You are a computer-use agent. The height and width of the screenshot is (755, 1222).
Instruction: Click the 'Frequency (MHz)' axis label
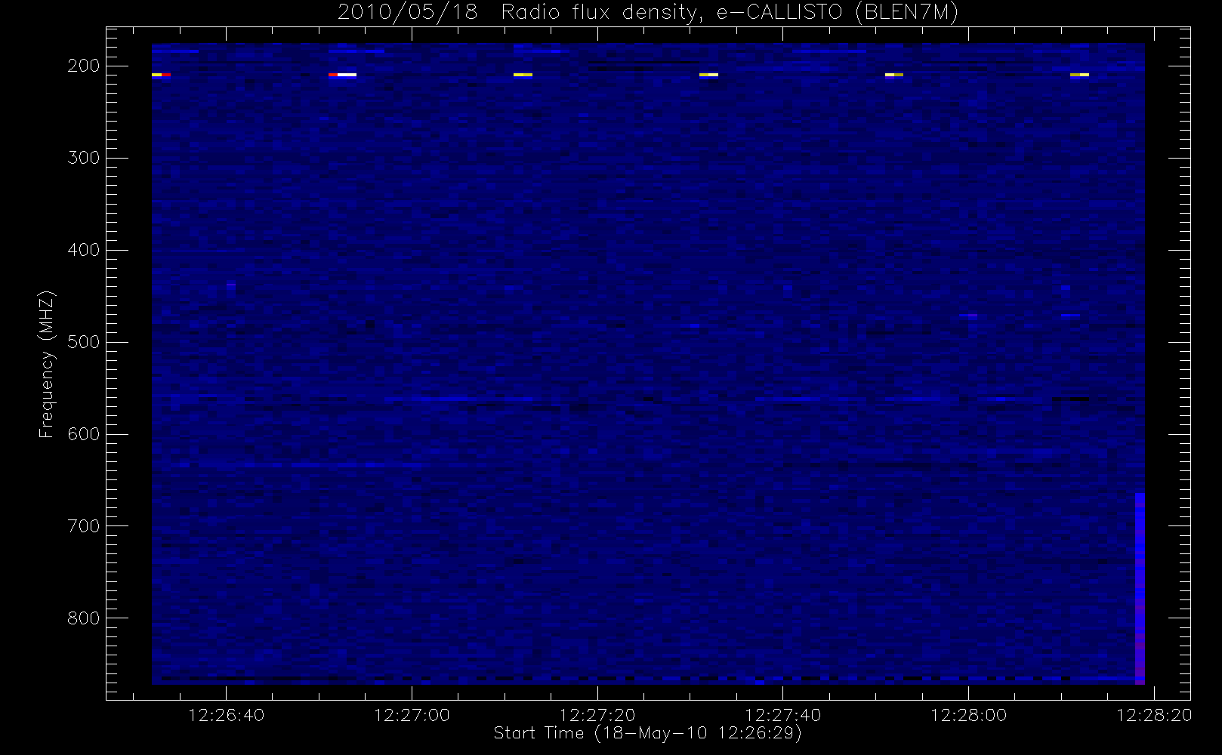47,364
